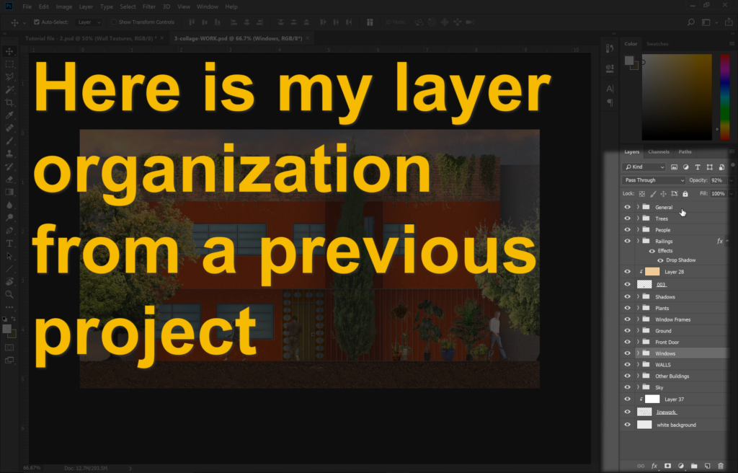
Task: Open the Filter menu
Action: [x=148, y=6]
